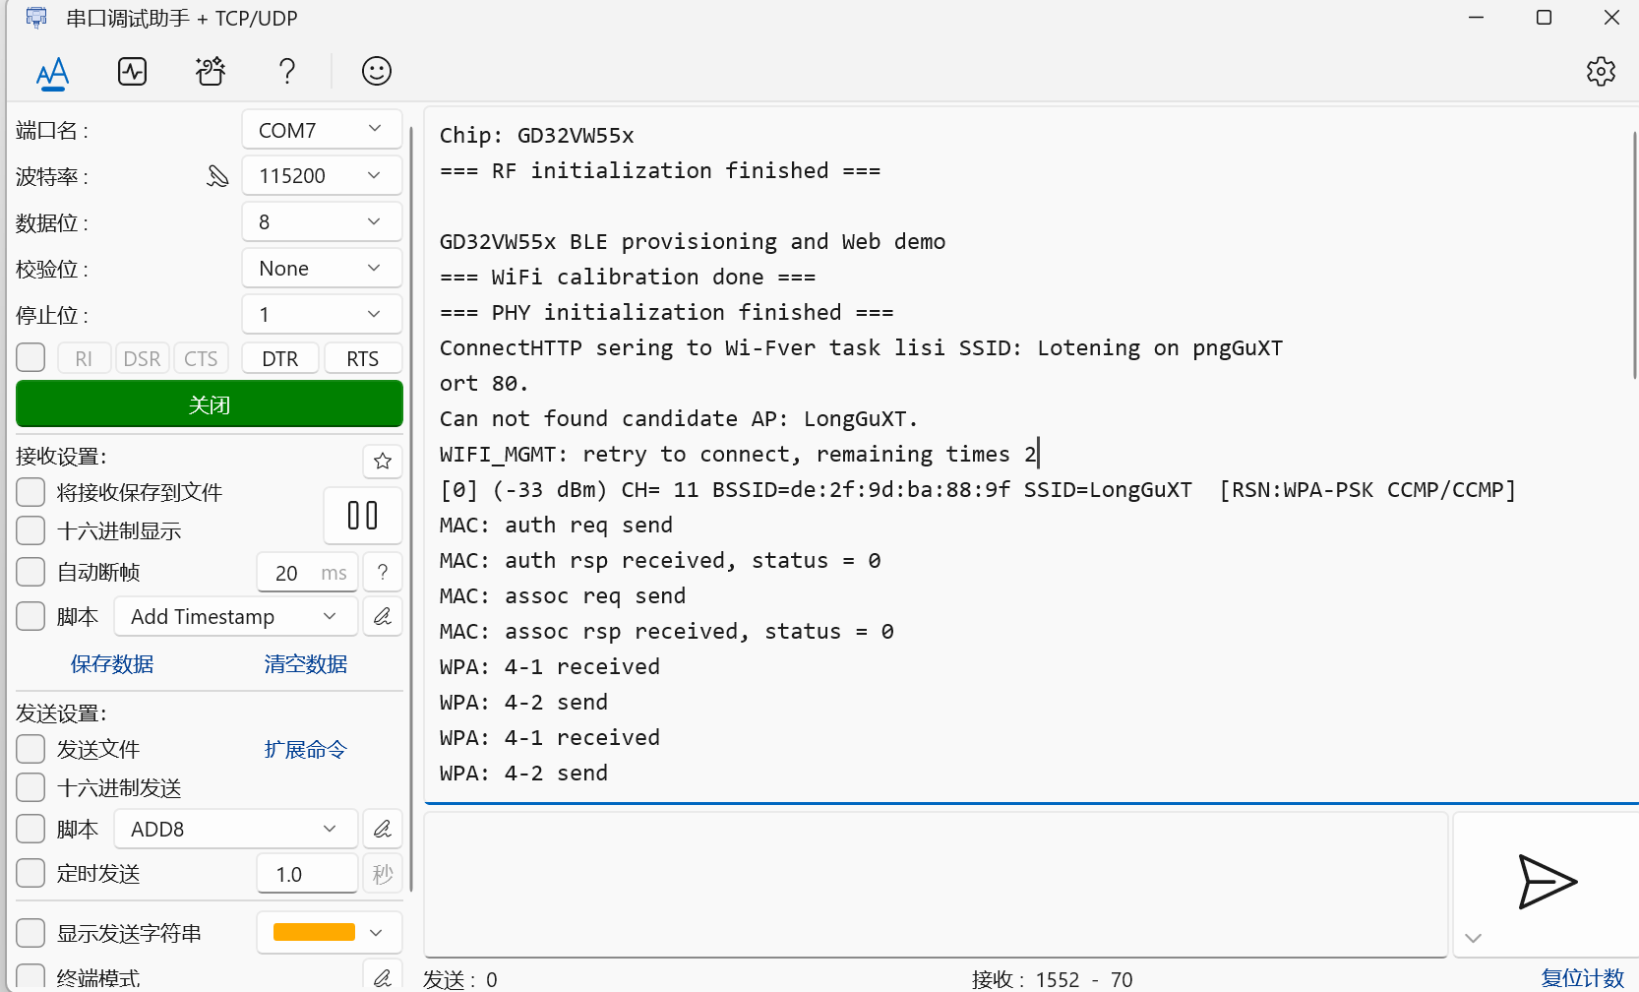Open the waveform plot toolbar icon
The width and height of the screenshot is (1639, 992).
point(132,71)
